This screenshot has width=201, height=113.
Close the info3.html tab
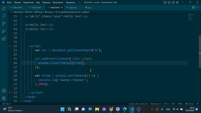[x=62, y=8]
